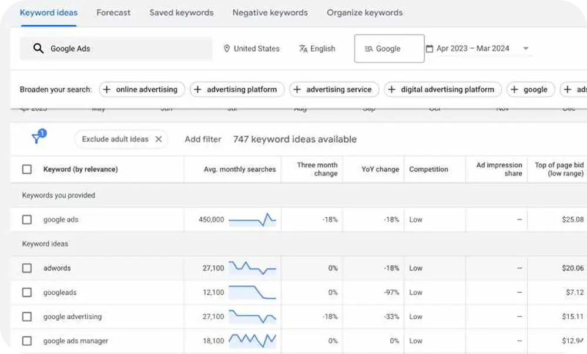Click the googleads keyword text

pos(60,292)
